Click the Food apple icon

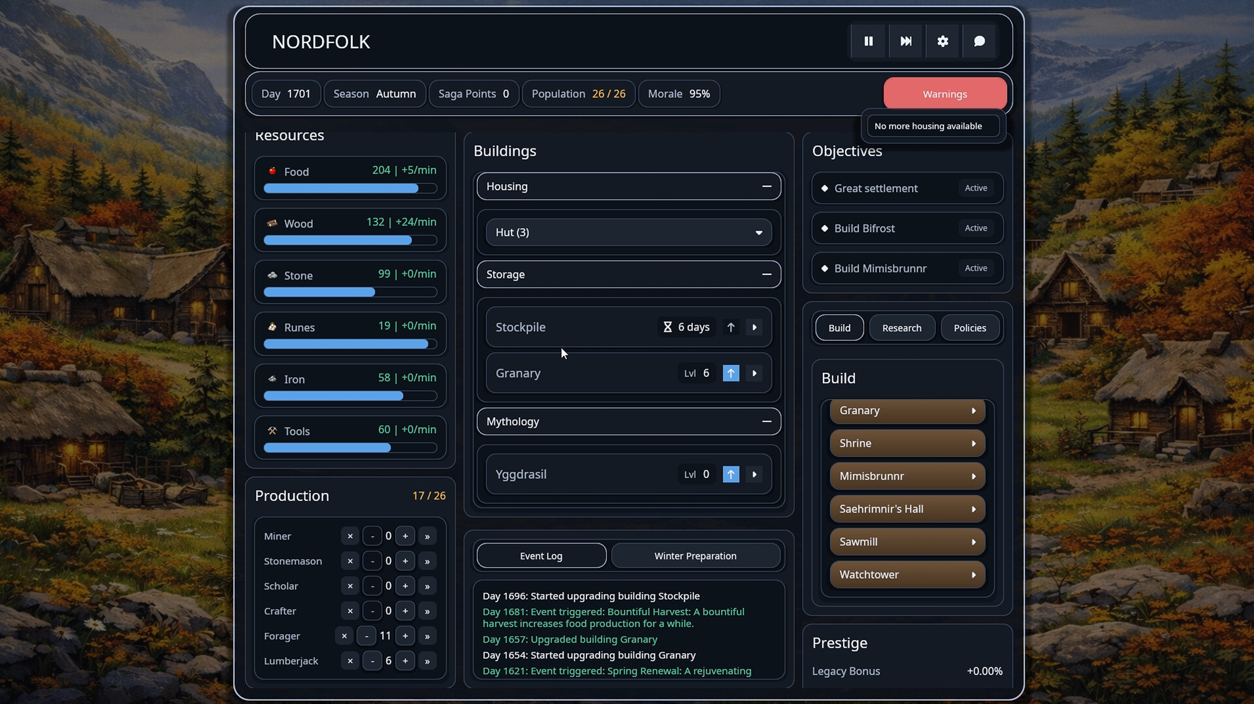(x=272, y=171)
